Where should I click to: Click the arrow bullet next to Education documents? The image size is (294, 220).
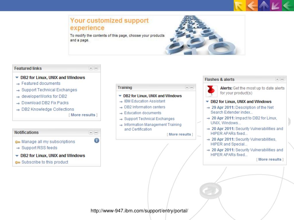[121, 113]
